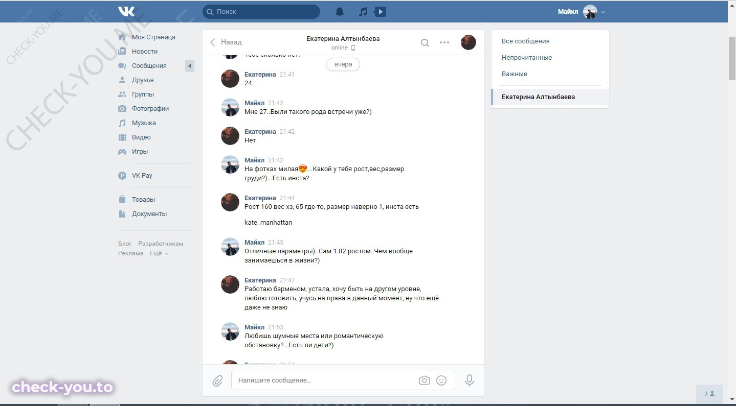
Task: Click the message text '24'
Action: tap(249, 83)
